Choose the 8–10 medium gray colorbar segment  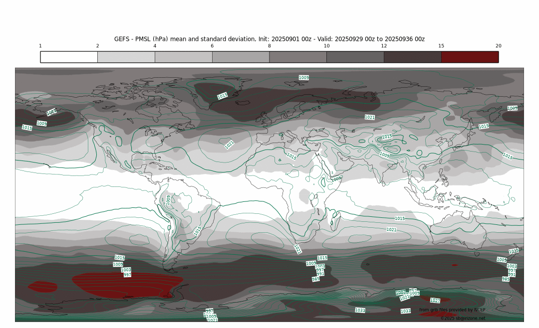pyautogui.click(x=298, y=57)
